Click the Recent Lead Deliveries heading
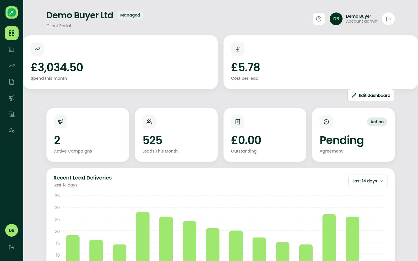 click(82, 178)
